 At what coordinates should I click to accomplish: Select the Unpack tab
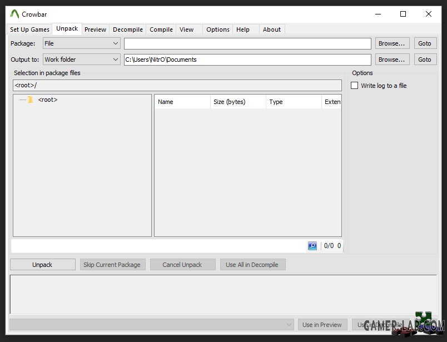67,28
